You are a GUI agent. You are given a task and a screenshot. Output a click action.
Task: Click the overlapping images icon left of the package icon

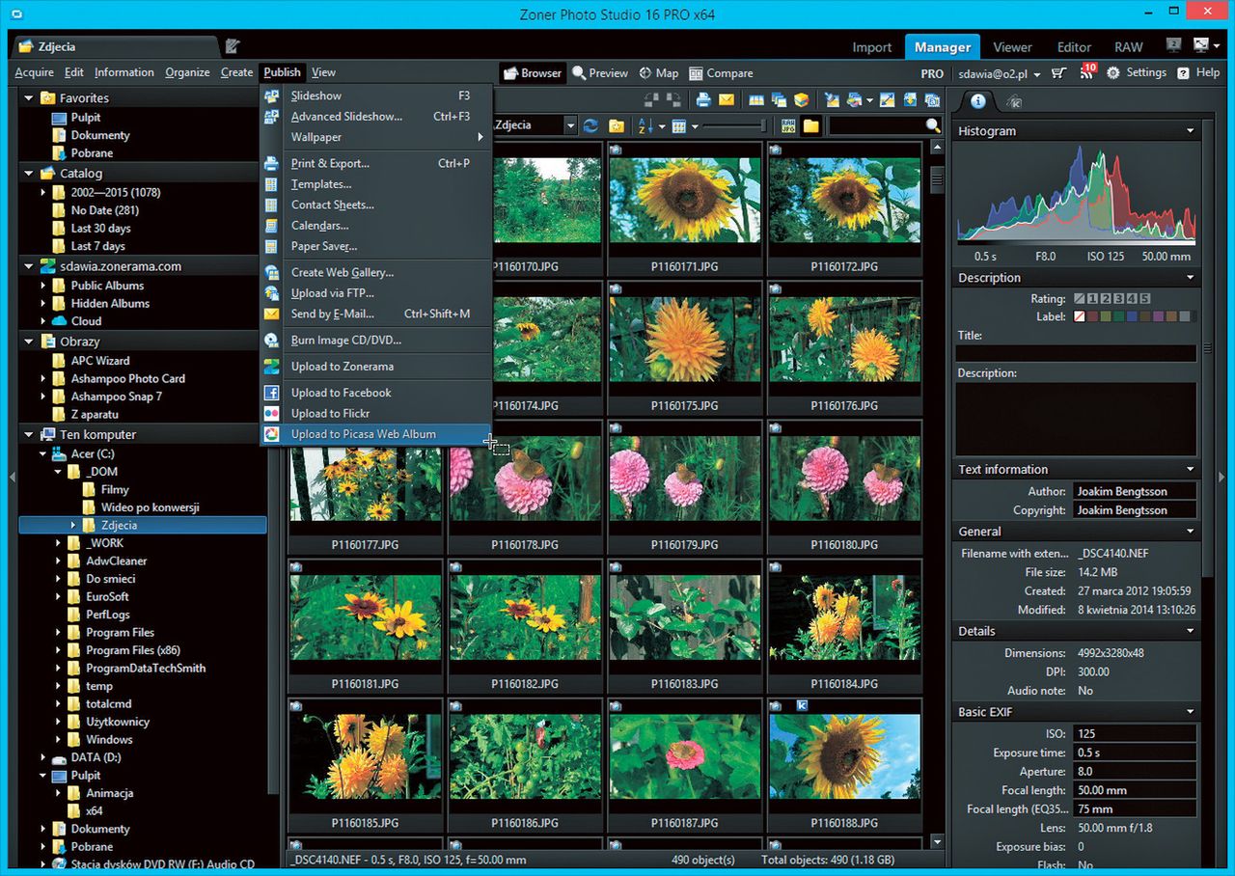(779, 100)
